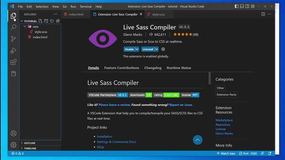
Task: Open the Marketplace resource link
Action: click(x=224, y=120)
